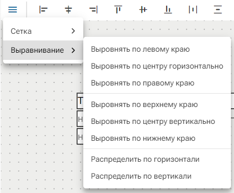Screen dimensions: 234x193
Task: Choose Выровнять по верхнему краю
Action: [157, 104]
